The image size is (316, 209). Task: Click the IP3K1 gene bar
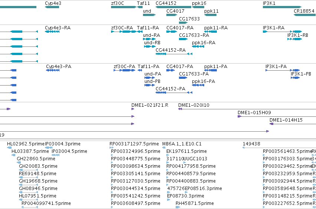pyautogui.click(x=282, y=7)
